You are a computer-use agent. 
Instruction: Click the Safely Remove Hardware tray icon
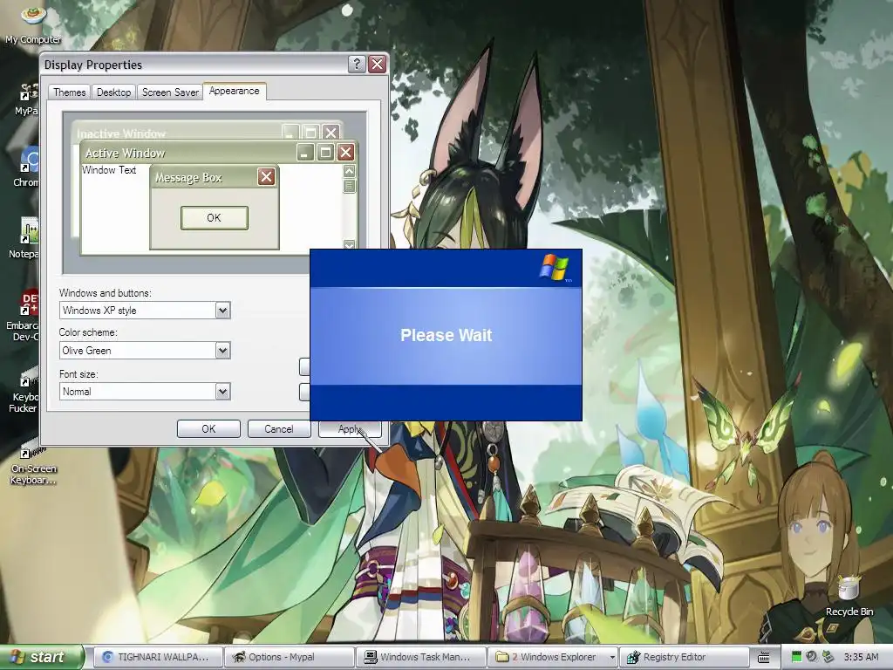828,657
